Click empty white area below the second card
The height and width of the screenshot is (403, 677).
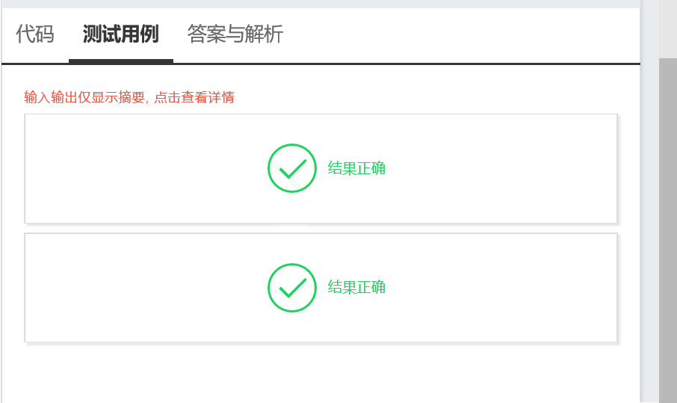321,374
